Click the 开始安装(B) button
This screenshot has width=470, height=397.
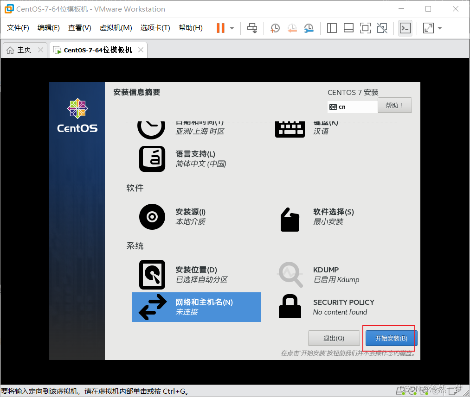tap(392, 338)
